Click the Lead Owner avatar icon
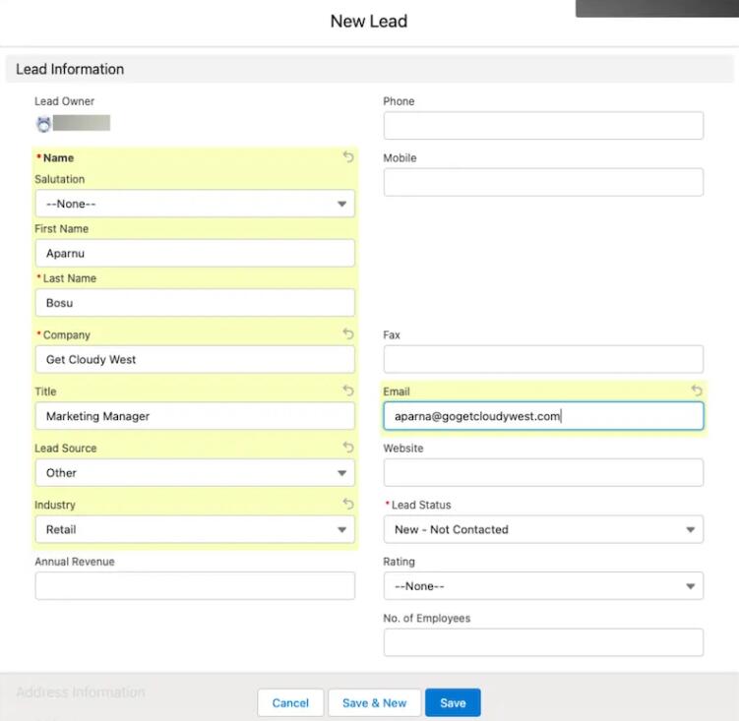The height and width of the screenshot is (721, 739). (43, 124)
